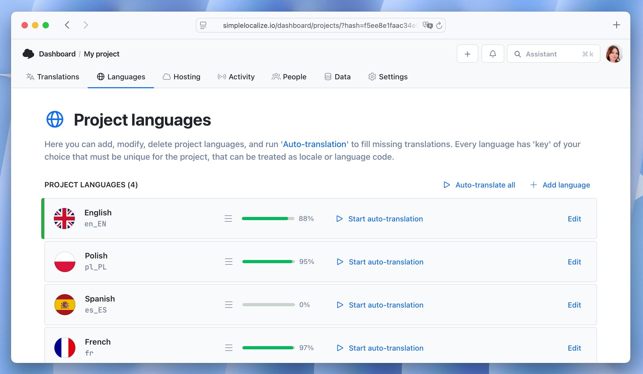
Task: Click the globe icon beside Project languages heading
Action: 55,119
